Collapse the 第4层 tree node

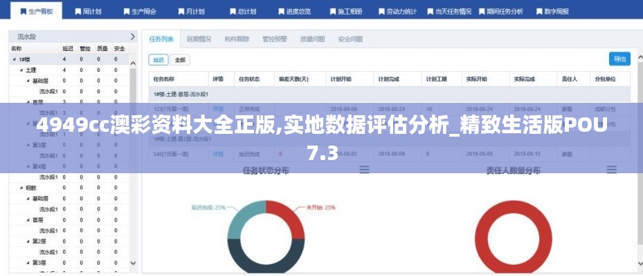(x=28, y=166)
